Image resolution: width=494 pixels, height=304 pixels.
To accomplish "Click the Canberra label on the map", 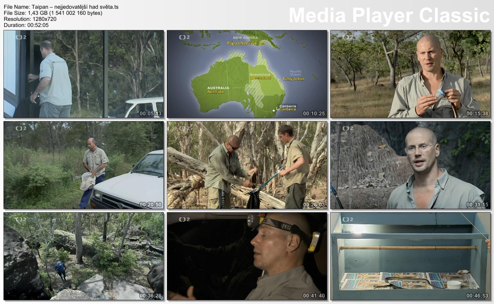I will tap(287, 108).
